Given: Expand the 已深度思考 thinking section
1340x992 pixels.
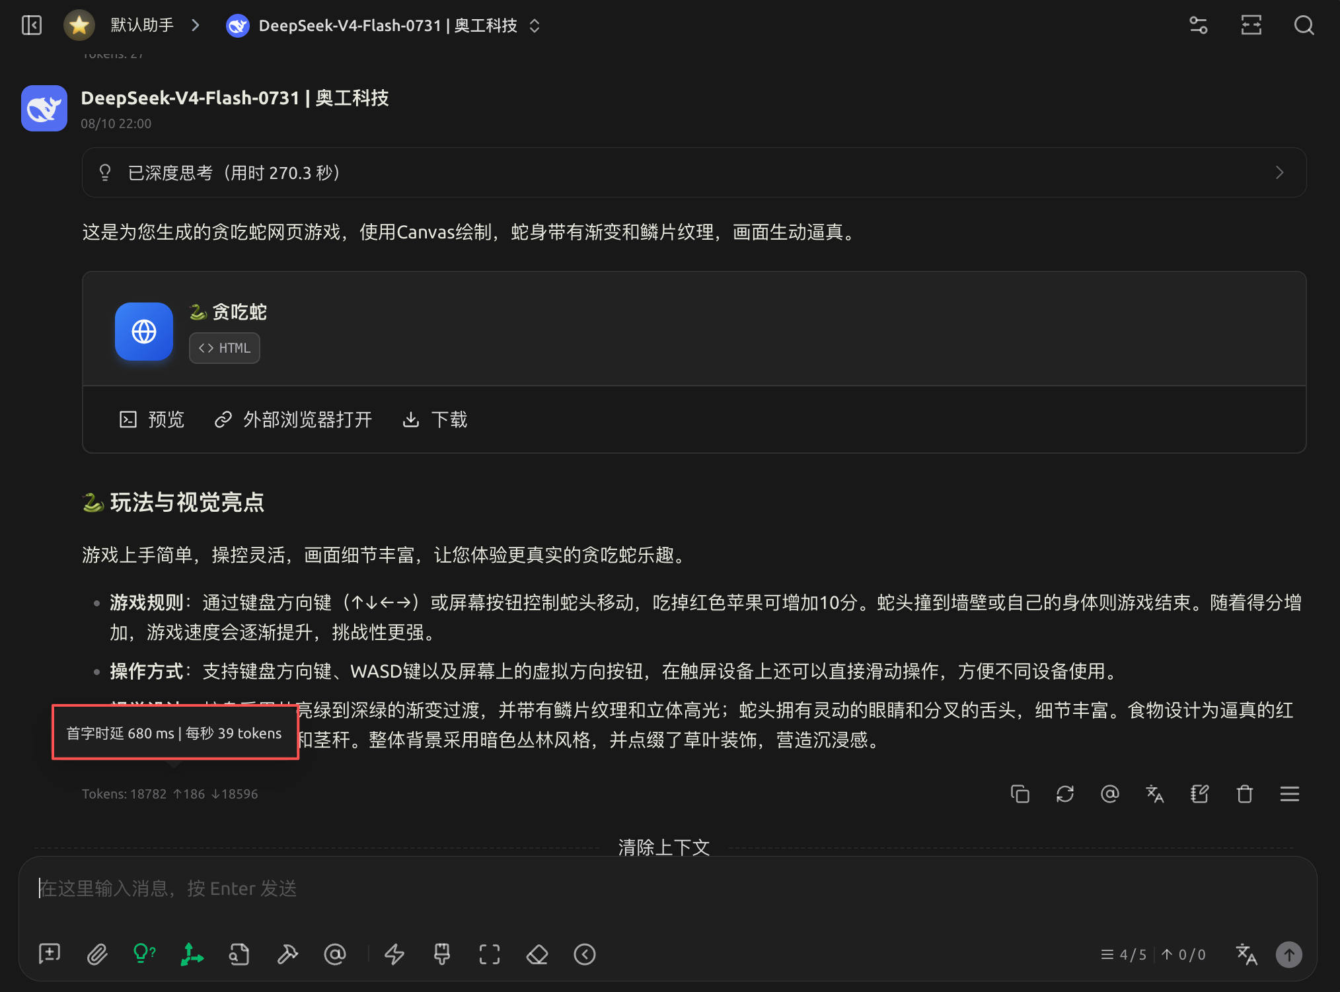Looking at the screenshot, I should pos(694,172).
